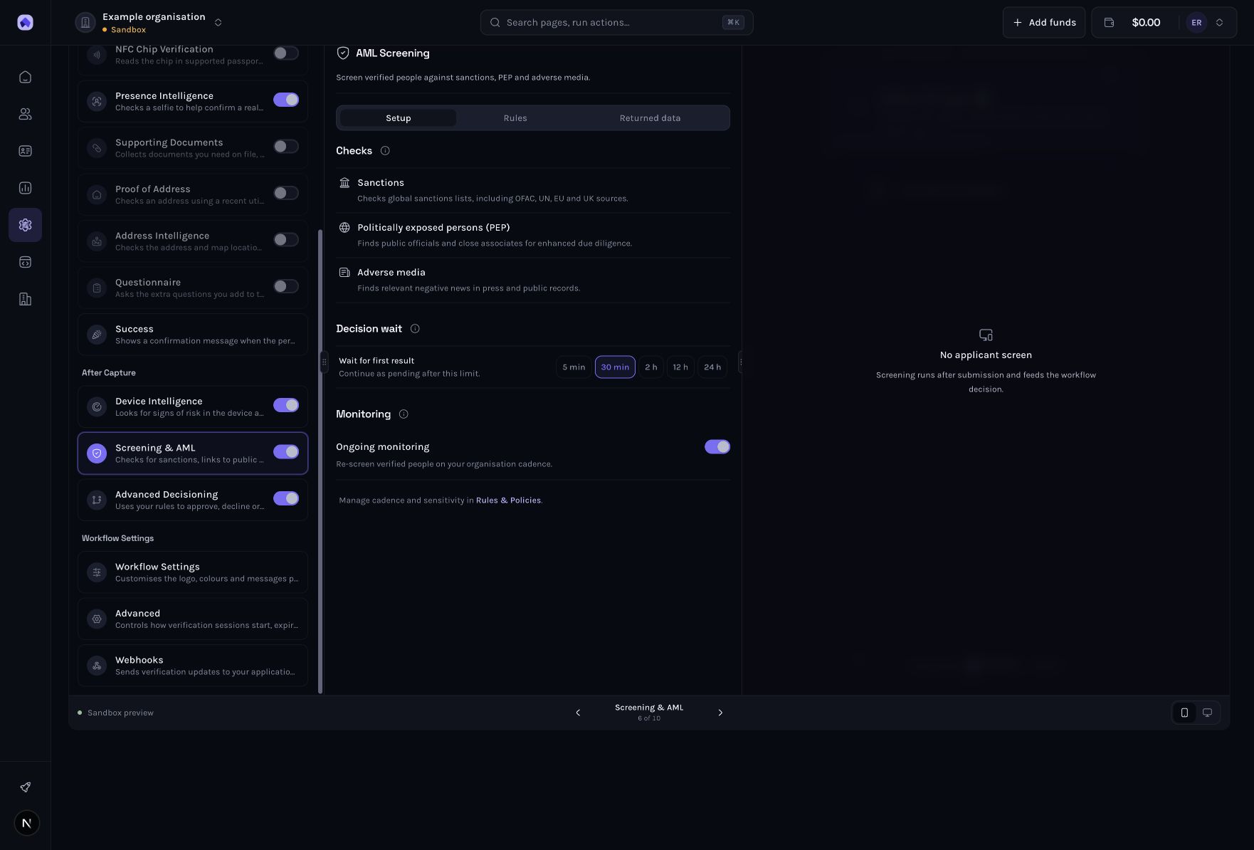Click the rocket icon in the sidebar bottom
1254x850 pixels.
coord(25,787)
